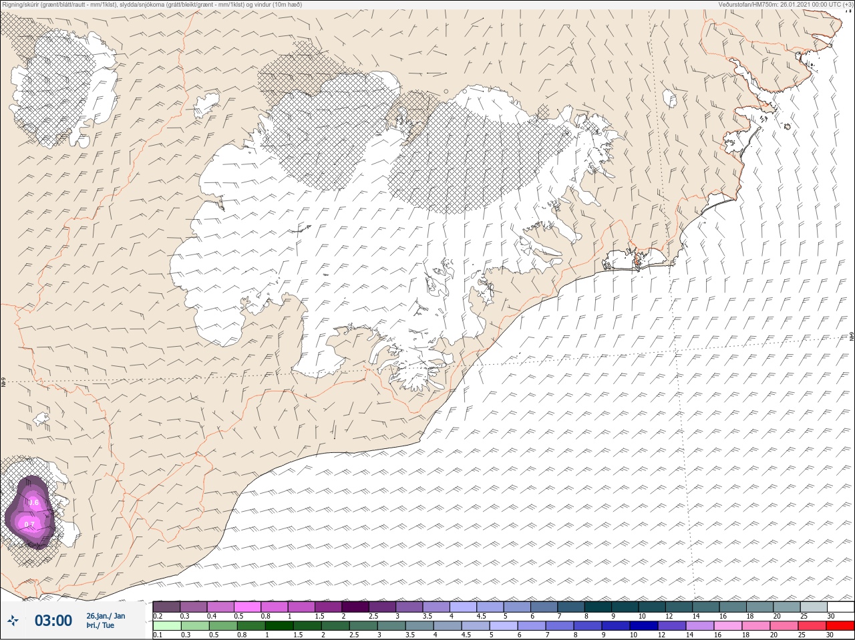Image resolution: width=855 pixels, height=640 pixels.
Task: Click the compass star icon beside 03:00
Action: click(x=13, y=621)
